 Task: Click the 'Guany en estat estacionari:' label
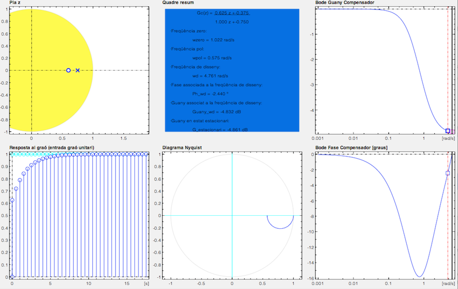point(200,121)
